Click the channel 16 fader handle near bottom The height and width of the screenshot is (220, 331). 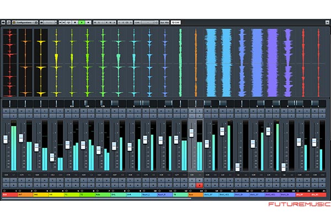pyautogui.click(x=237, y=167)
